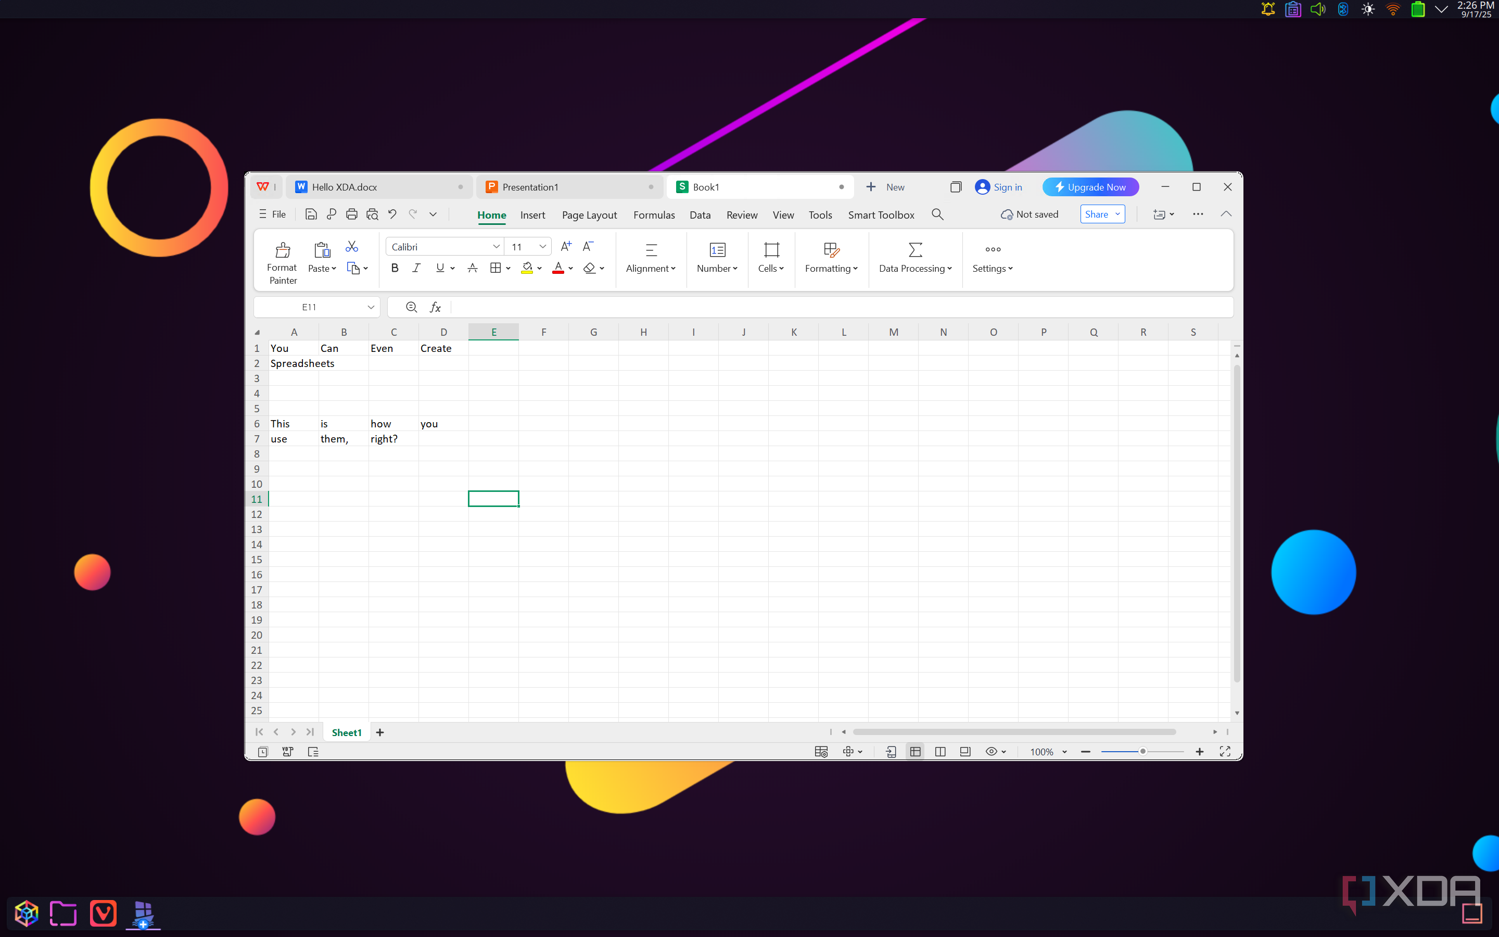
Task: Select cell A2 containing Spreadsheets
Action: pos(294,363)
